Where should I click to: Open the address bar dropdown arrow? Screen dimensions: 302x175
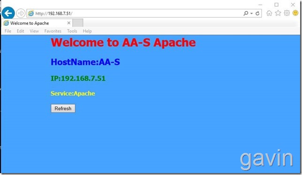[251, 14]
